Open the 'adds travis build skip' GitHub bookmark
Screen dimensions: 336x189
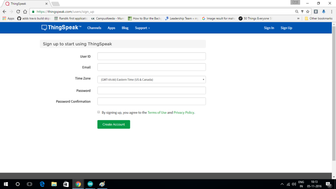(x=34, y=18)
